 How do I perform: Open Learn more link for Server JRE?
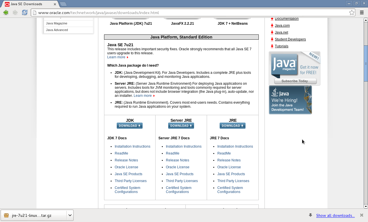tap(143, 96)
